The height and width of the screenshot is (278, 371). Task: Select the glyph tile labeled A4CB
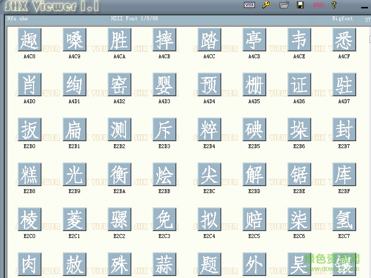pos(164,40)
